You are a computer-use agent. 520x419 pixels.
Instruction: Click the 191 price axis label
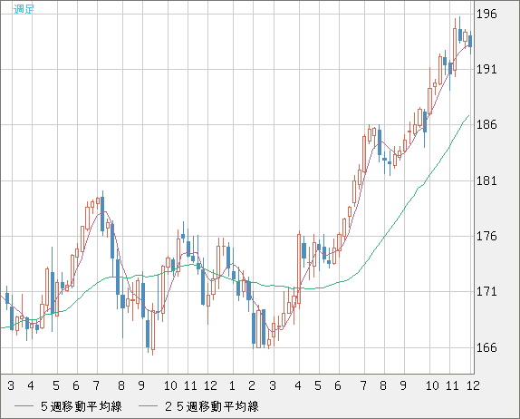click(486, 70)
